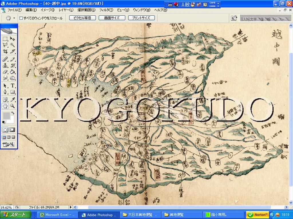293x219 pixels.
Task: Select the Zoom magnifier tool
Action: (12, 106)
